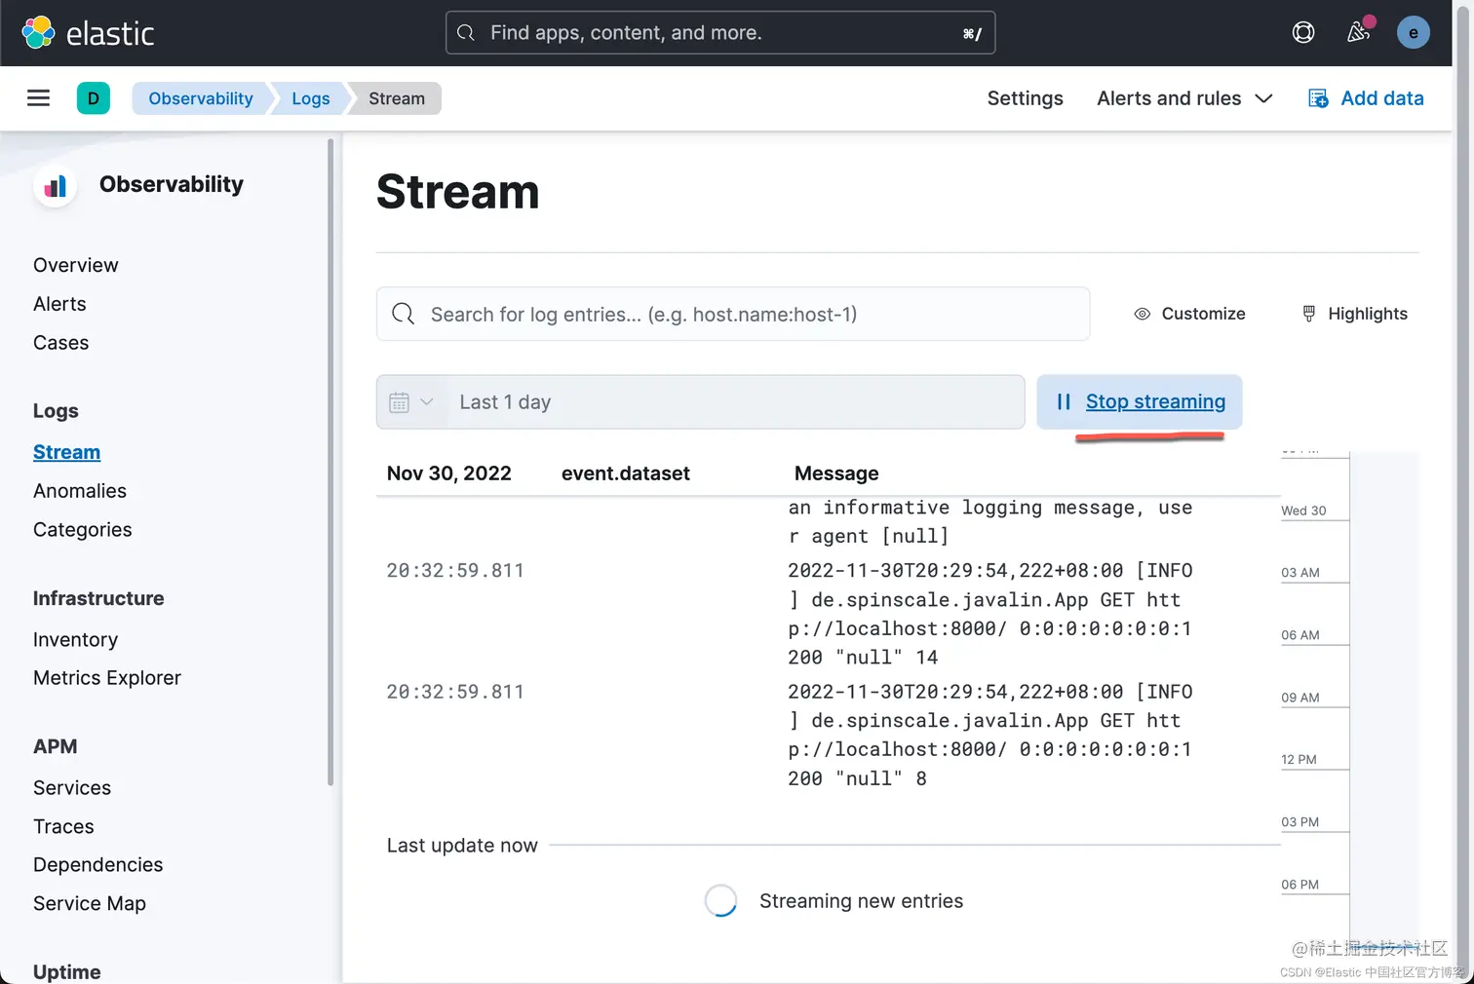Go to Observability breadcrumb
Screen dimensions: 1474x984
pos(201,98)
